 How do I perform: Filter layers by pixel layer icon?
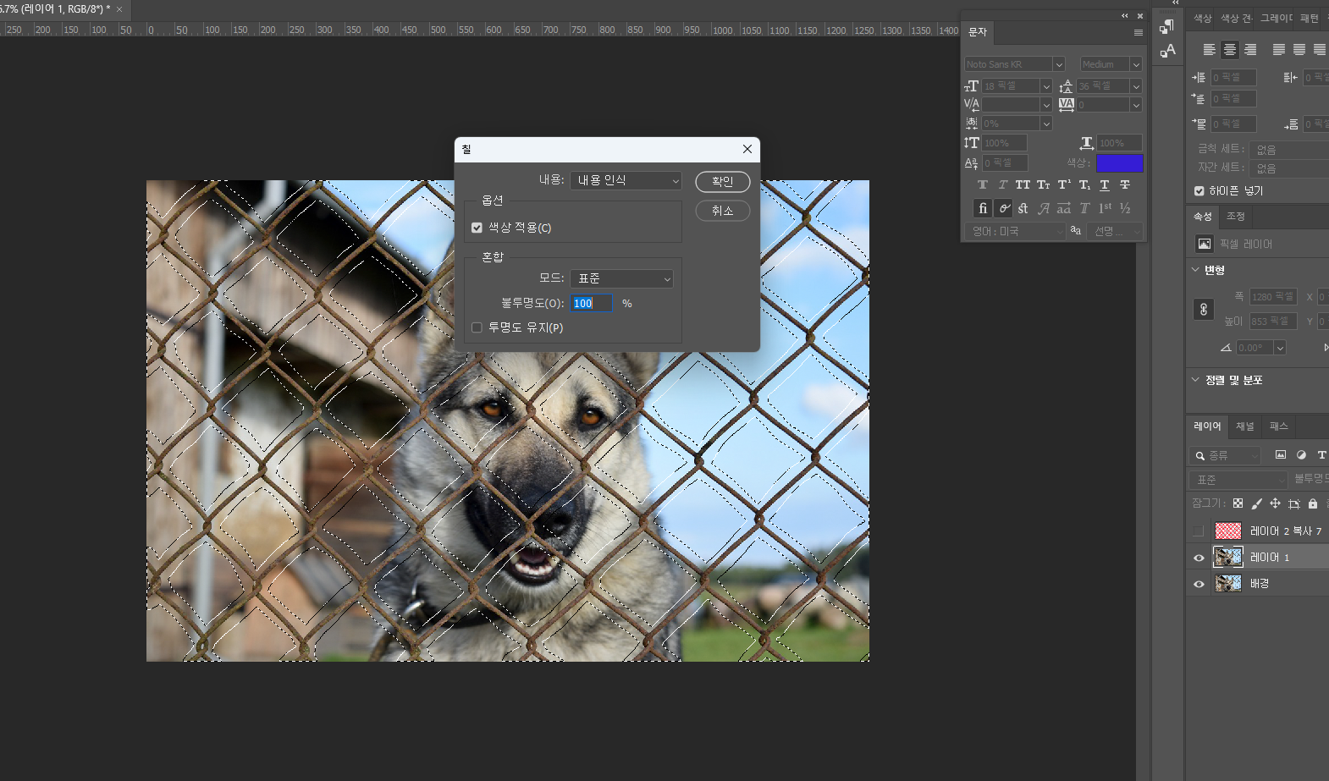tap(1281, 455)
